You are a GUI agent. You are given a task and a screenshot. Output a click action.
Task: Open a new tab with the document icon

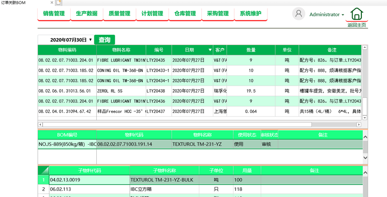pos(58,3)
